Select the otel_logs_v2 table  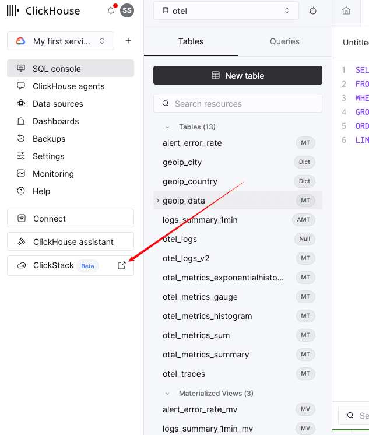[238, 258]
